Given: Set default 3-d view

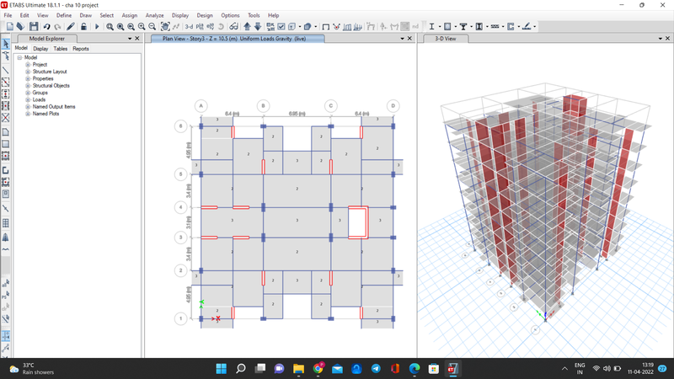Looking at the screenshot, I should point(189,27).
